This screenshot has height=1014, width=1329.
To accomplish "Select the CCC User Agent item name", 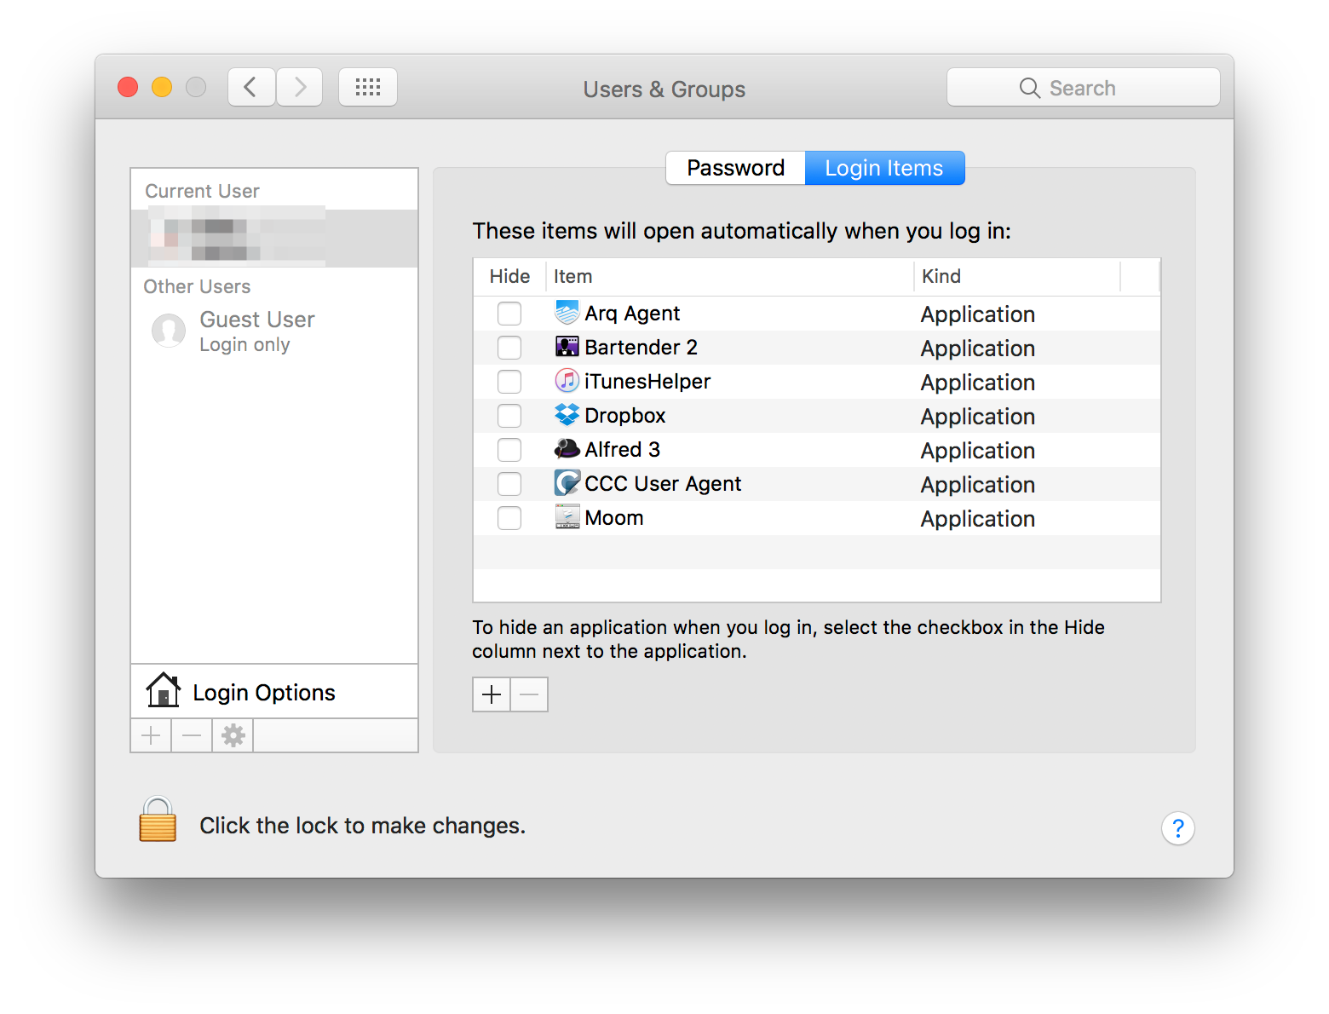I will [663, 484].
